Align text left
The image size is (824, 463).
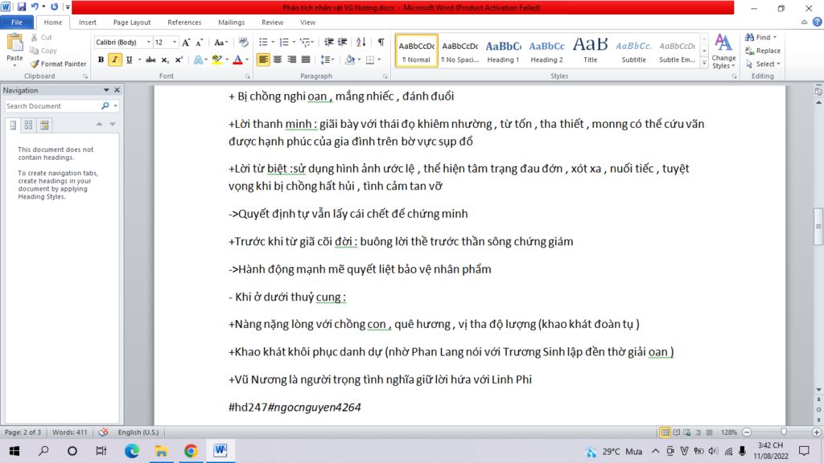coord(263,59)
